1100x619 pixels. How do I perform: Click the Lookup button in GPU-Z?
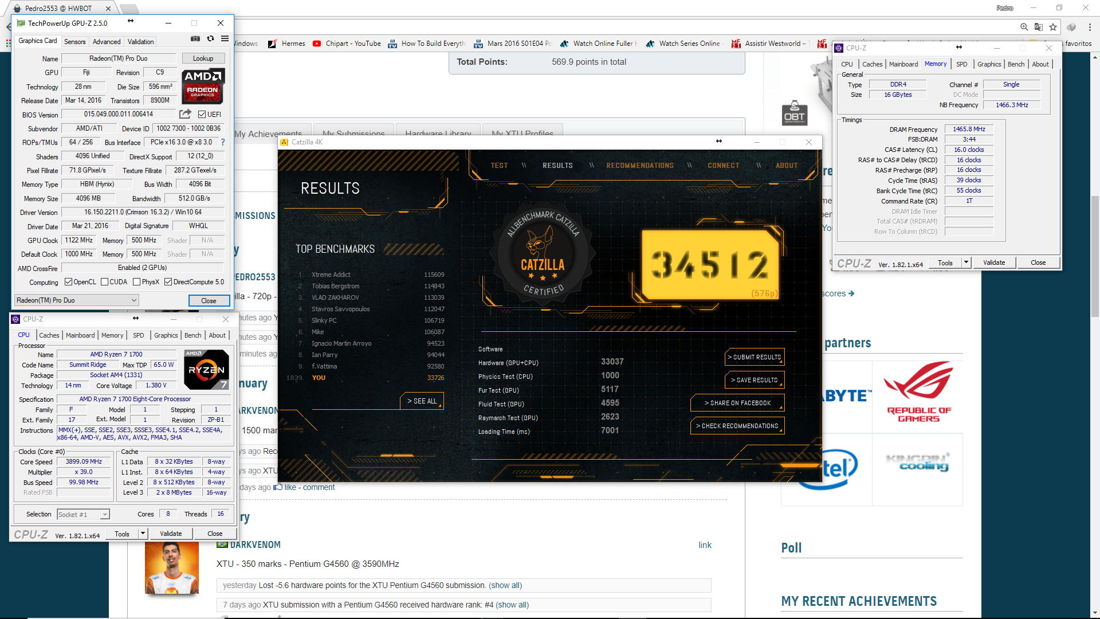pyautogui.click(x=203, y=58)
